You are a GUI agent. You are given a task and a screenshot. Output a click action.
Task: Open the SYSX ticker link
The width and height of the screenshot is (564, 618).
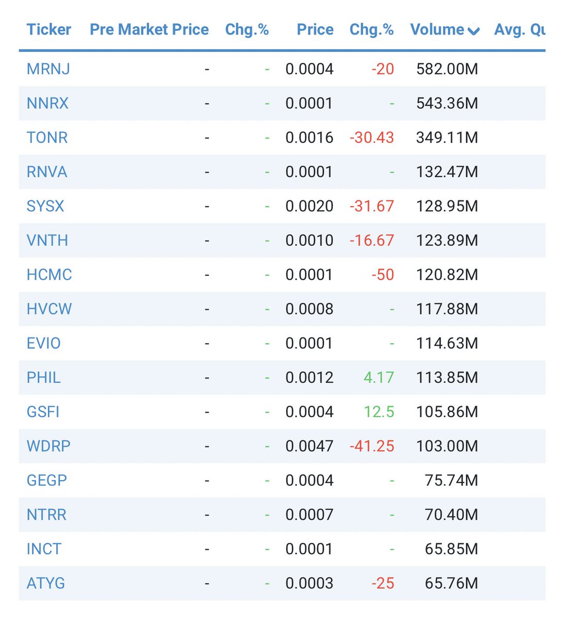(x=45, y=206)
